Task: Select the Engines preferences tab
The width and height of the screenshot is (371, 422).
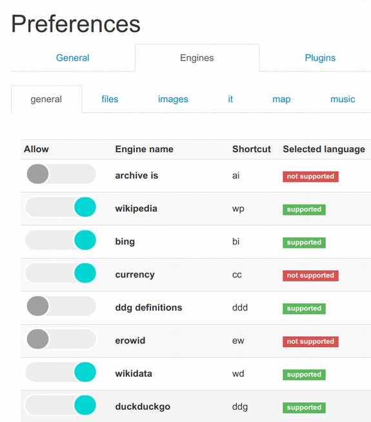Action: [x=197, y=58]
